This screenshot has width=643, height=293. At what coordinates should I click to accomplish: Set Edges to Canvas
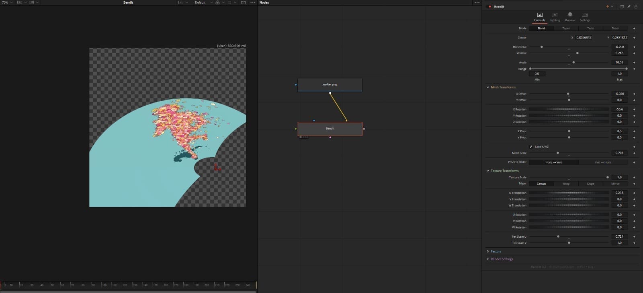(541, 184)
